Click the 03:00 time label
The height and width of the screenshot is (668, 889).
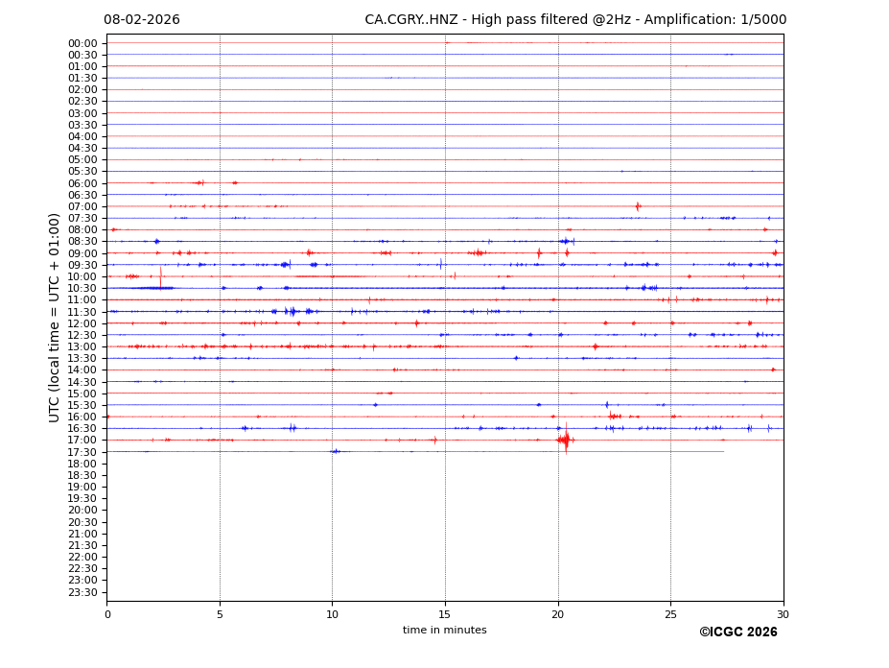(x=82, y=113)
